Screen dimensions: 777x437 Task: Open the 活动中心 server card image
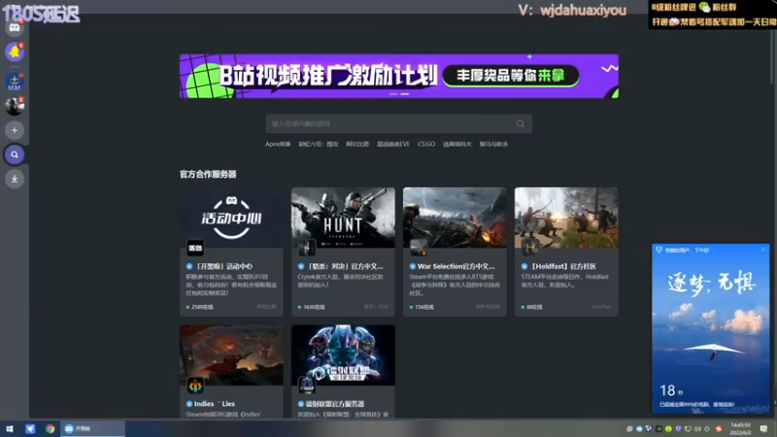231,217
